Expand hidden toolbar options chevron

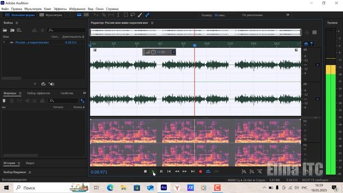click(288, 14)
